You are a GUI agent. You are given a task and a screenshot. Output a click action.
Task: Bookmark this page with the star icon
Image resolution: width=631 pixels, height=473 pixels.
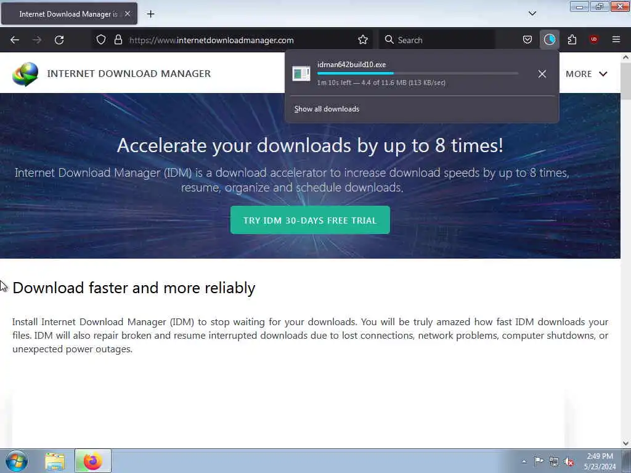(362, 40)
